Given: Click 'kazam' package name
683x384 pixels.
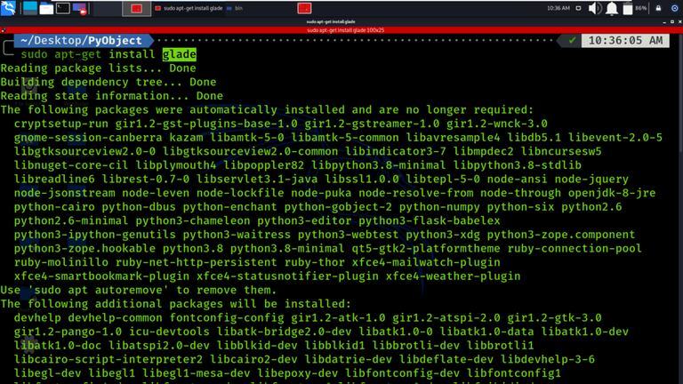Looking at the screenshot, I should [186, 138].
